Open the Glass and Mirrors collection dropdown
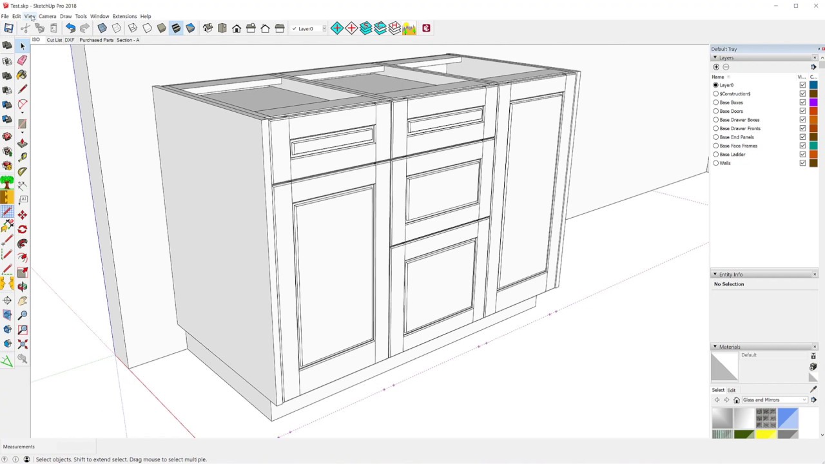The height and width of the screenshot is (464, 825). click(804, 400)
